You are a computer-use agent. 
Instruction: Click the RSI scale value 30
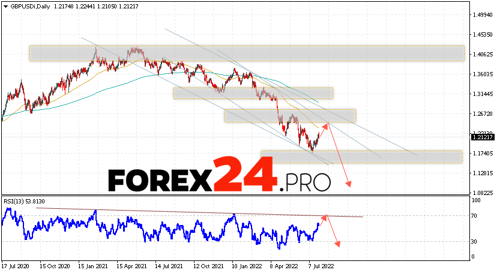pyautogui.click(x=474, y=242)
